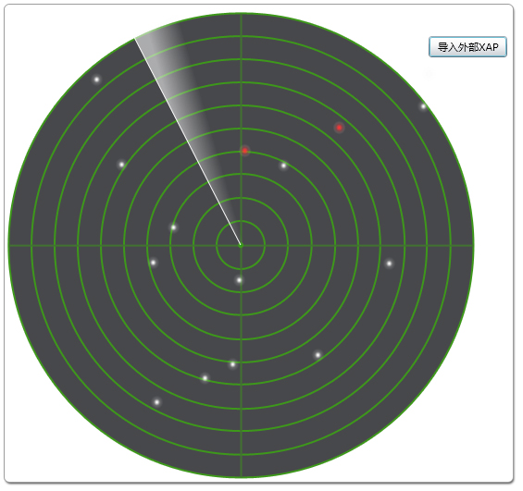Select the red blip on the vertical axis
523x491 pixels.
244,151
